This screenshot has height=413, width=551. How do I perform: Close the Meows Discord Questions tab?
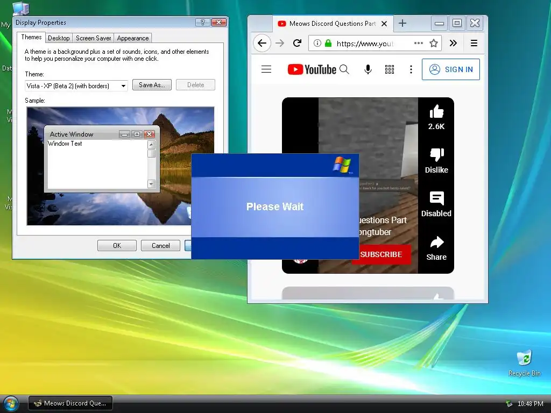coord(384,24)
